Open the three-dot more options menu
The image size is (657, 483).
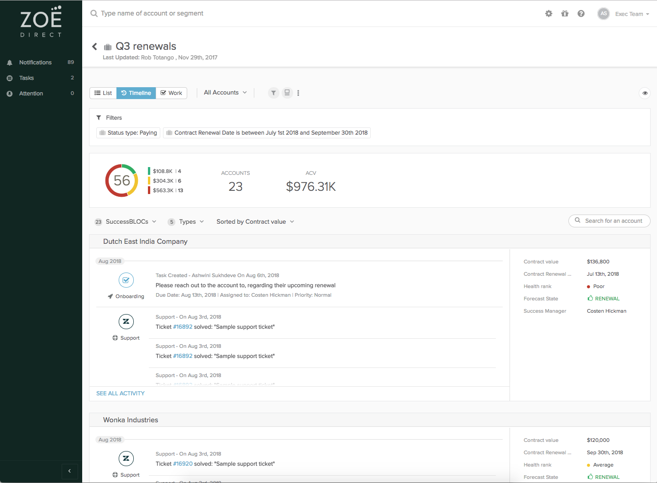point(298,93)
